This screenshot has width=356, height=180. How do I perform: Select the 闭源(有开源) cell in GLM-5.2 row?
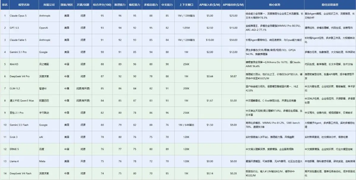[x=83, y=89]
